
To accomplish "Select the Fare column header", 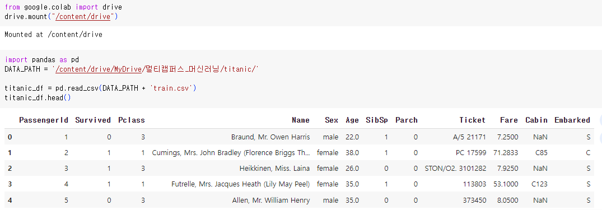I will (509, 120).
